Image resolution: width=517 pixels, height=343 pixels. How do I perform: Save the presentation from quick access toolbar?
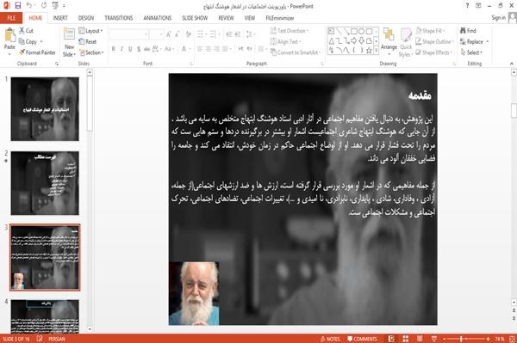pyautogui.click(x=18, y=6)
